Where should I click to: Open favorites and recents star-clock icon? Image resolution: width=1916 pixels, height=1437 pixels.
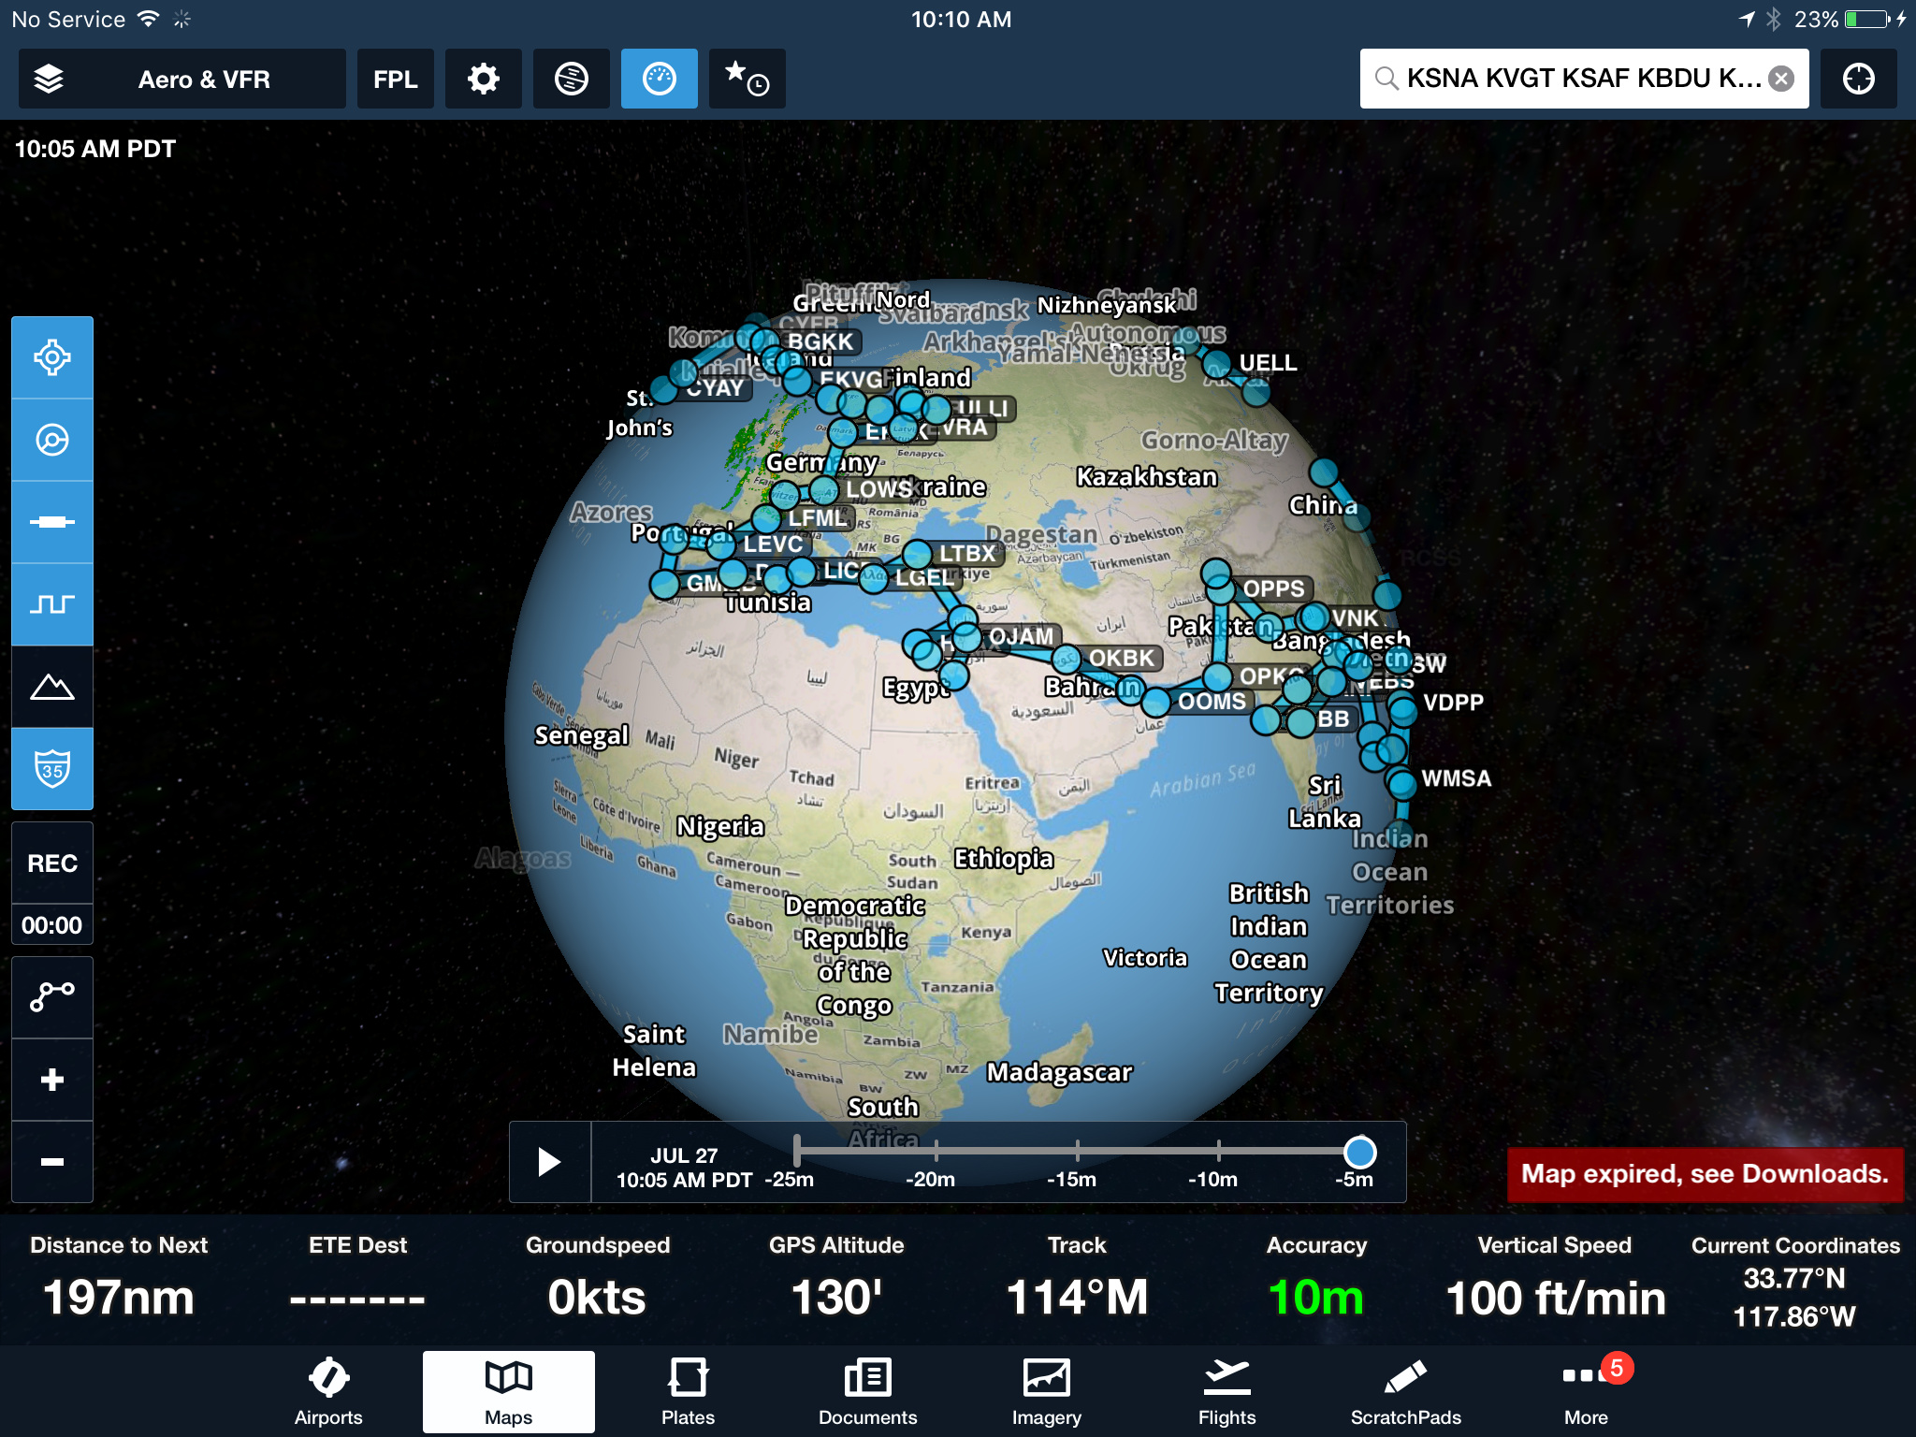pos(747,79)
